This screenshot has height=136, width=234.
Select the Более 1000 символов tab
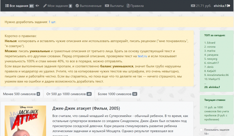pyautogui.click(x=117, y=94)
